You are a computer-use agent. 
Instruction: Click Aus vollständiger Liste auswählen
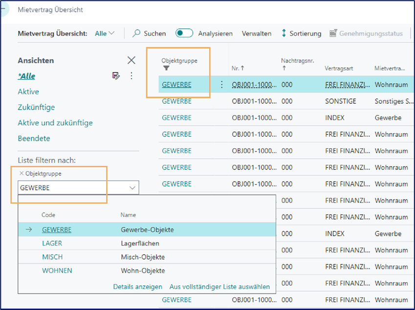pyautogui.click(x=219, y=287)
